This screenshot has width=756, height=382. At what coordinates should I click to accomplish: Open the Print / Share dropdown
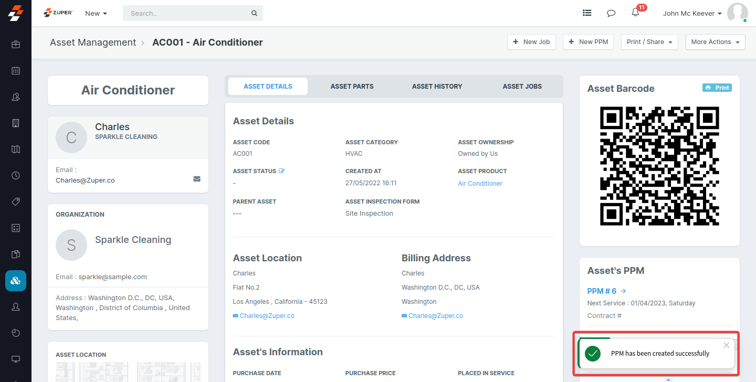(x=649, y=42)
